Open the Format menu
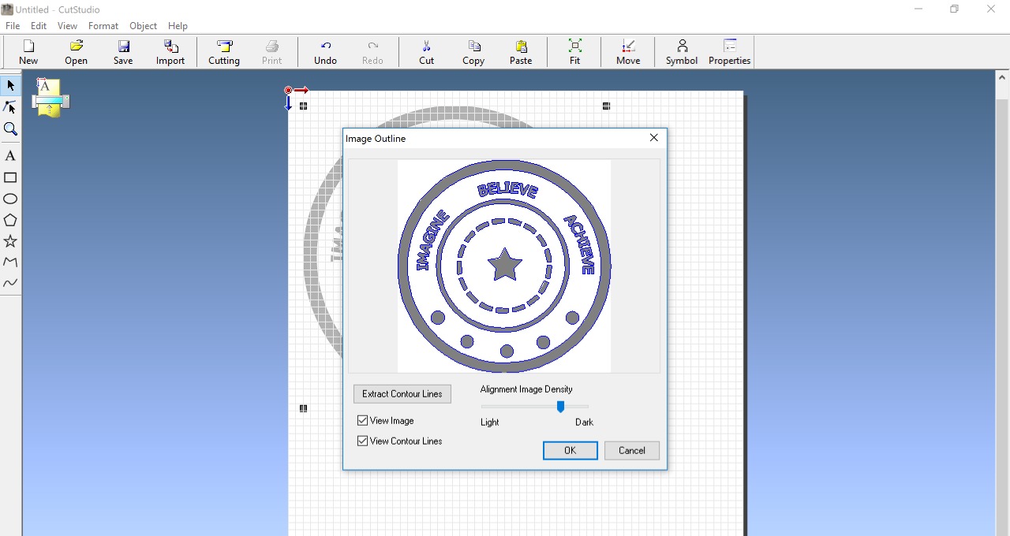Screen dimensions: 1010x536 point(103,26)
